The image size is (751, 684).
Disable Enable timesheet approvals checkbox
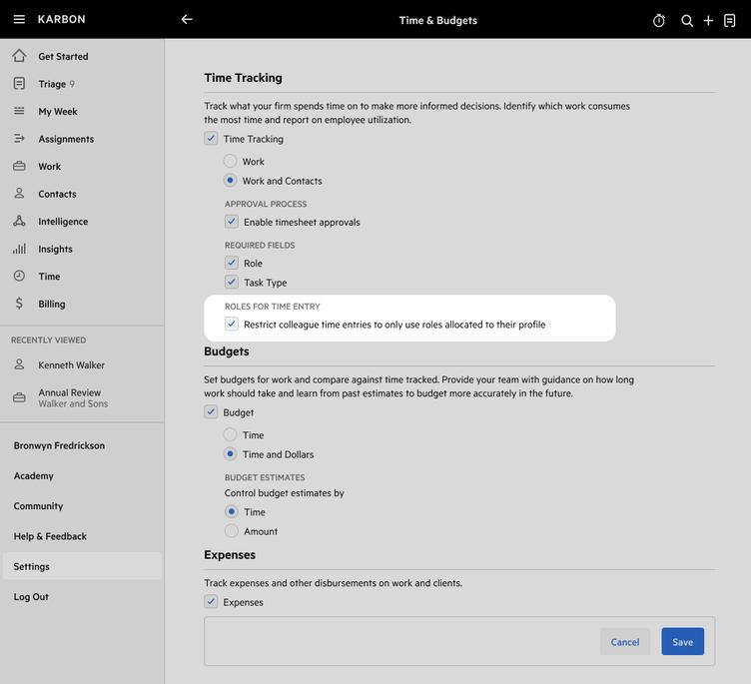coord(232,222)
